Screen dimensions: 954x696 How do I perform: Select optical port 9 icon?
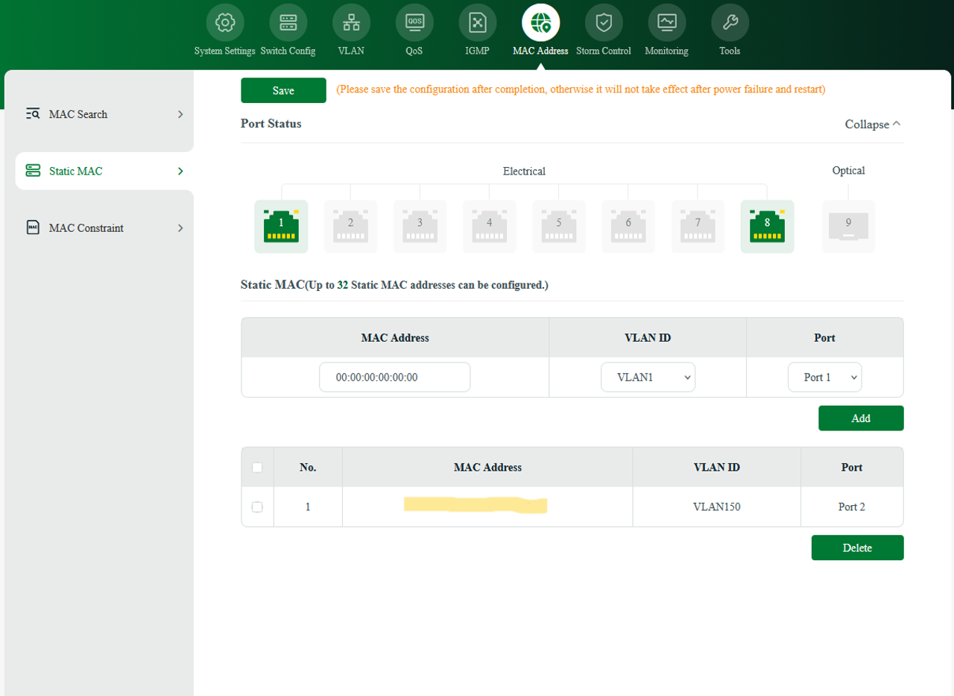coord(848,226)
